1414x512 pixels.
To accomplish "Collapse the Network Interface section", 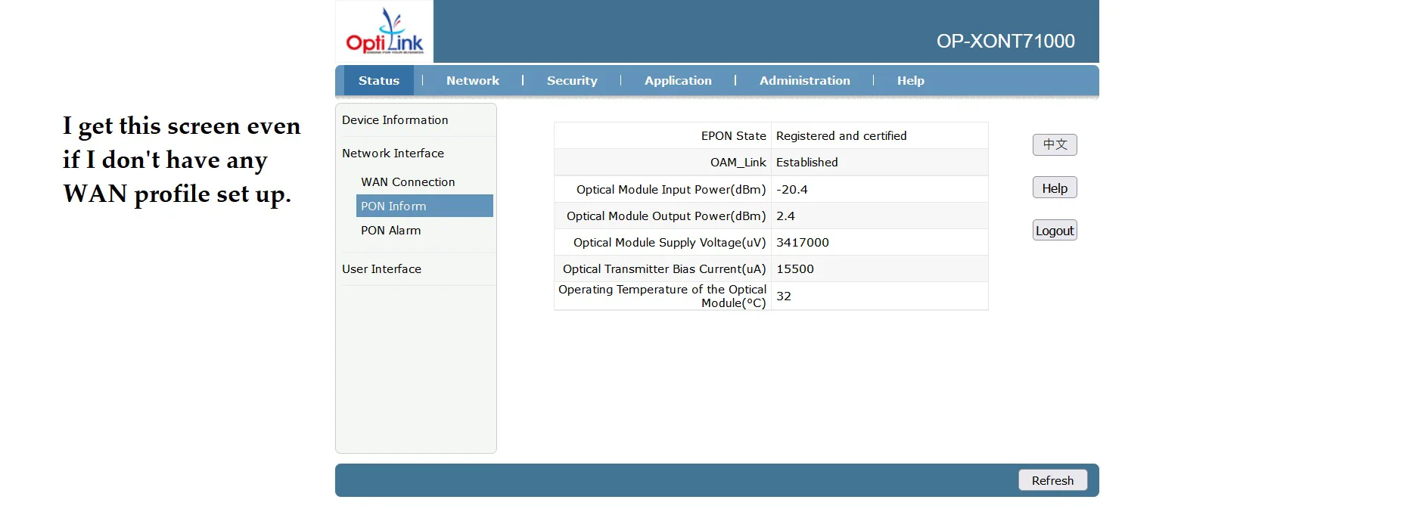I will (x=393, y=154).
